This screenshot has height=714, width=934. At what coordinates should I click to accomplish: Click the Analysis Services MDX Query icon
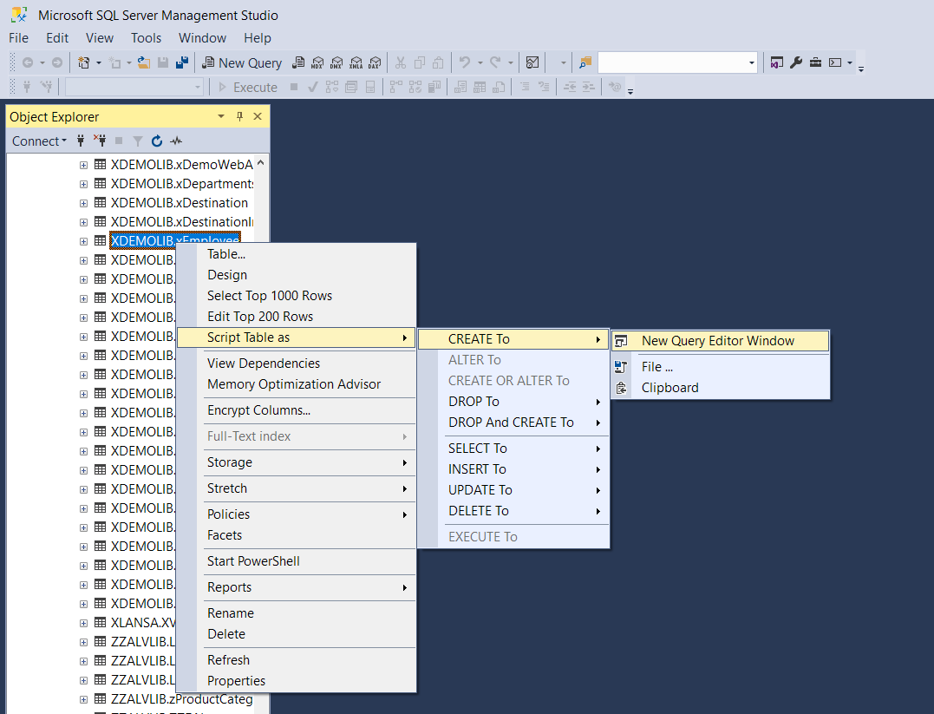317,62
